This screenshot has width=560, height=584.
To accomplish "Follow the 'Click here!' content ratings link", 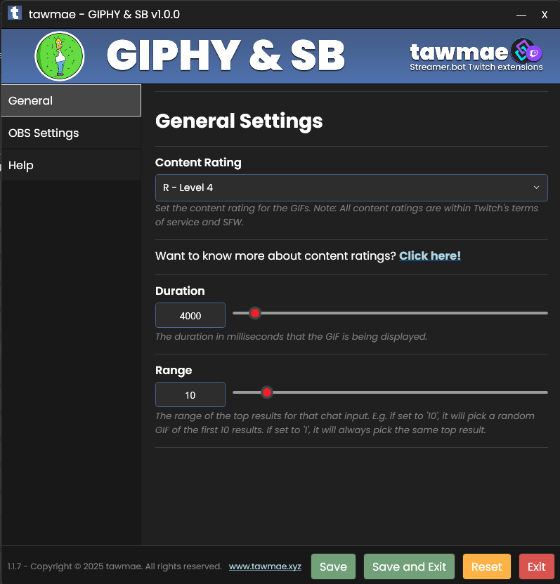I will click(430, 256).
